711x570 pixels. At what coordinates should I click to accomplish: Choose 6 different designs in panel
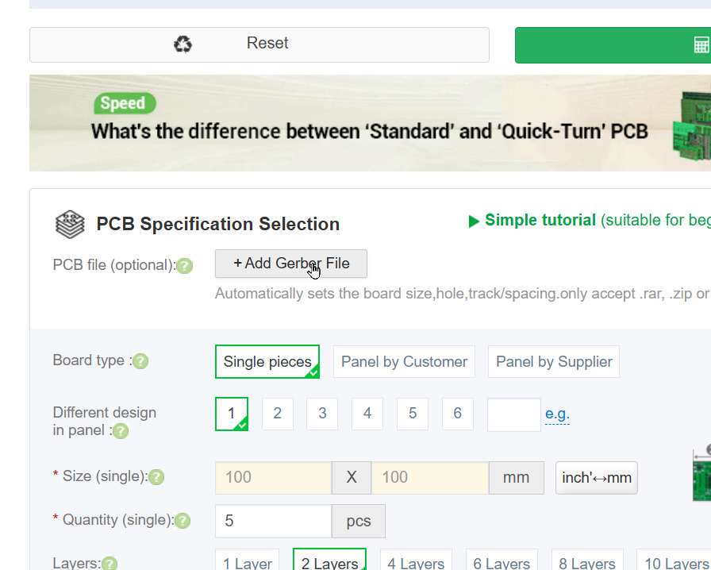pyautogui.click(x=458, y=414)
